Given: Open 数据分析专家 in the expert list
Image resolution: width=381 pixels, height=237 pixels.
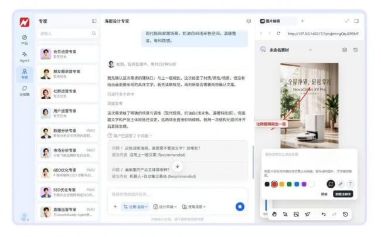Looking at the screenshot, I should click(x=68, y=133).
